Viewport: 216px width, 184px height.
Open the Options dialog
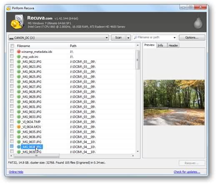192,37
